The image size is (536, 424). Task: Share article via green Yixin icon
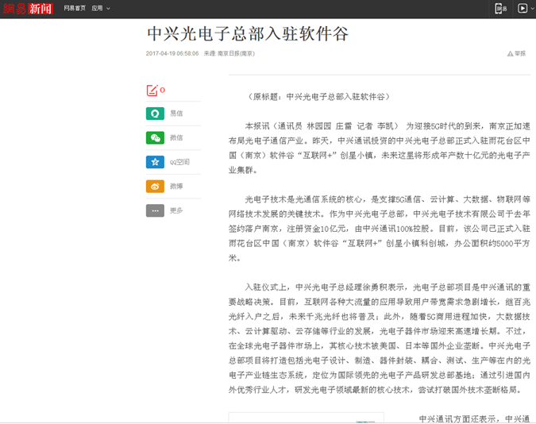pos(155,114)
